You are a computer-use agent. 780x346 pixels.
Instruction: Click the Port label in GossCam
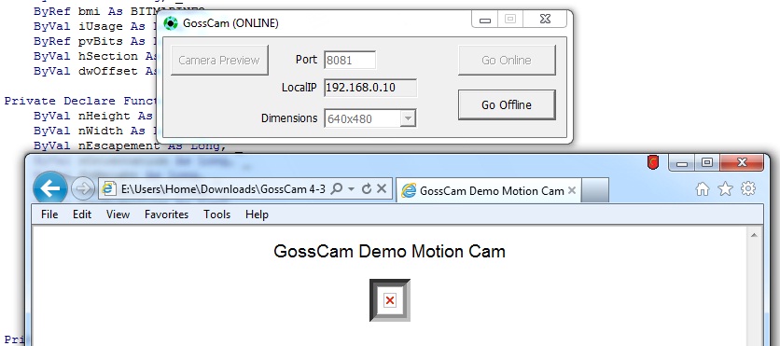(306, 60)
